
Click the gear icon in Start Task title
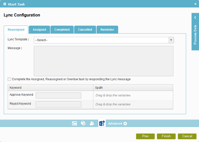click(5, 4)
